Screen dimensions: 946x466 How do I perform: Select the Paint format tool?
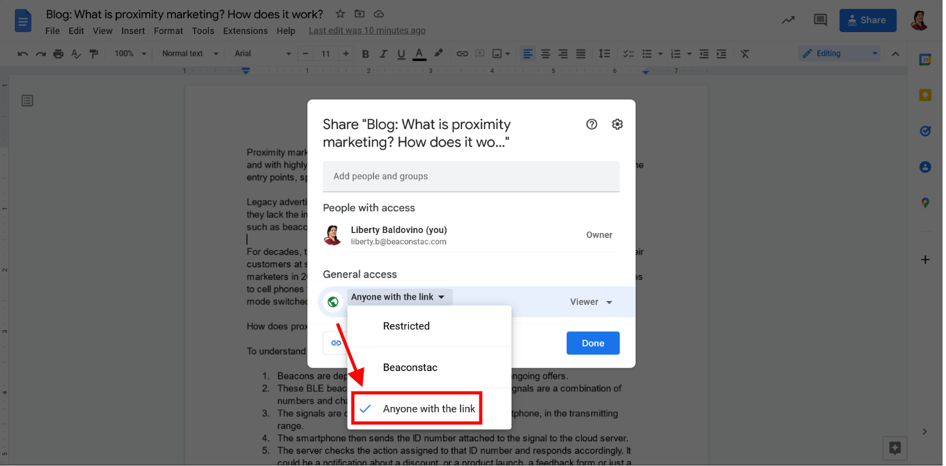(x=94, y=54)
